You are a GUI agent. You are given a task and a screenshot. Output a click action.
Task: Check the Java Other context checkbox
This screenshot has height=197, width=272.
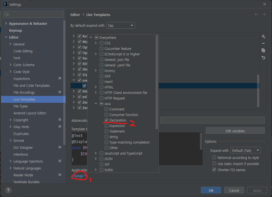click(106, 148)
